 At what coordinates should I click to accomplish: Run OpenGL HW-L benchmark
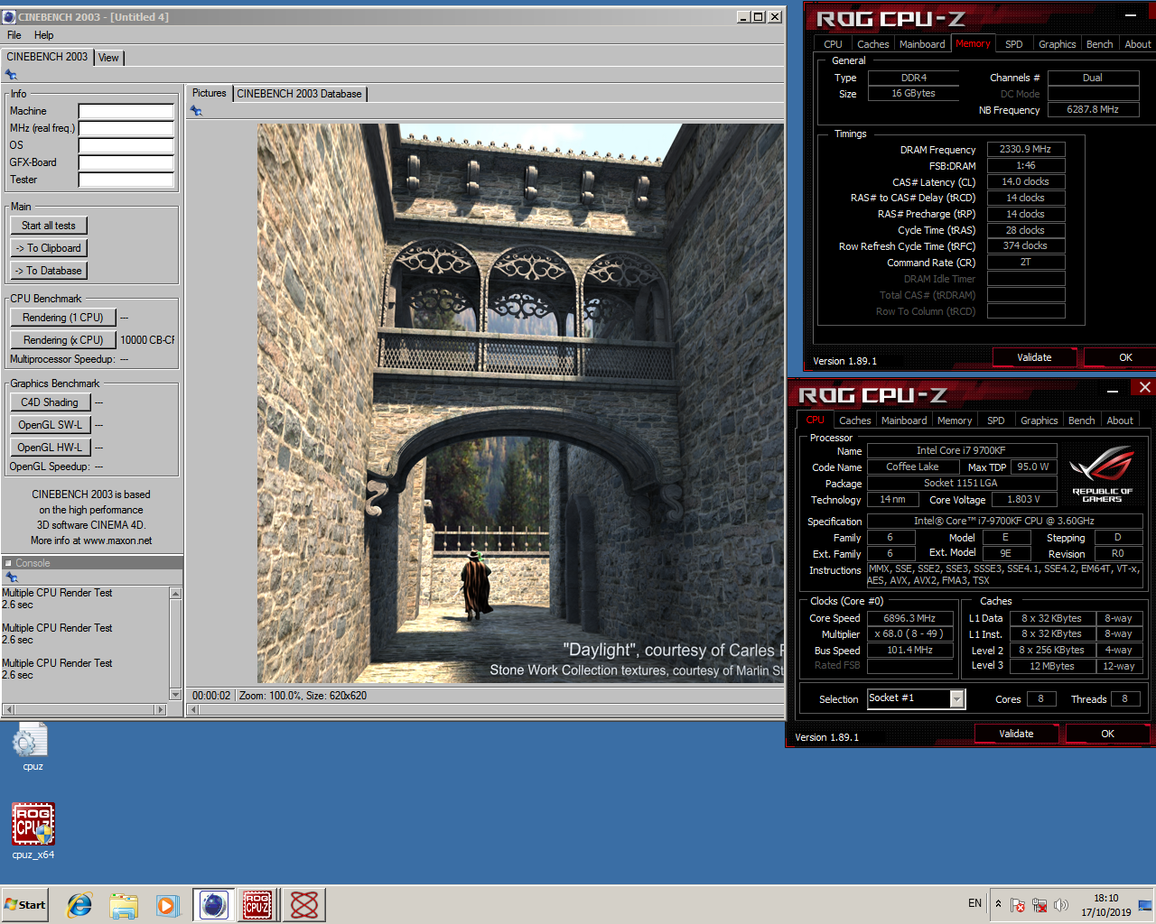(50, 448)
